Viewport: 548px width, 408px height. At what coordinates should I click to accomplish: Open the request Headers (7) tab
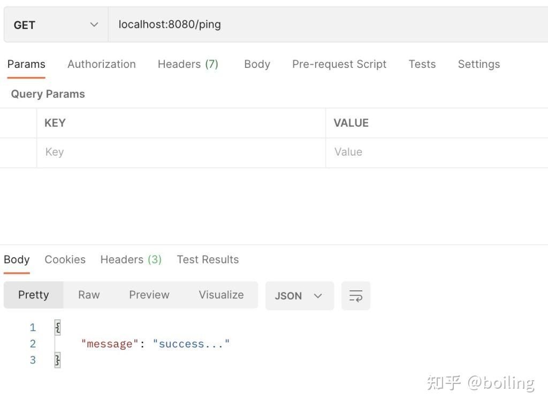coord(188,64)
